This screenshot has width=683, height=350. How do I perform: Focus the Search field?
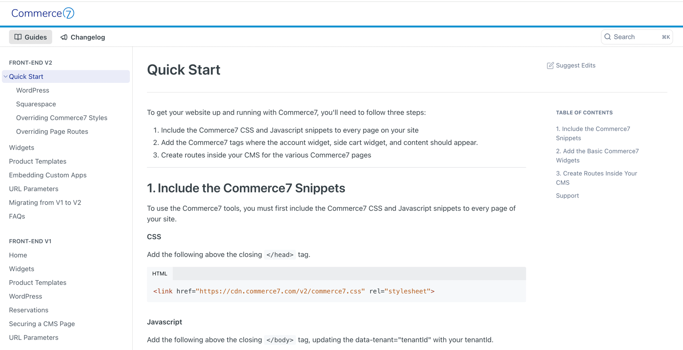point(637,37)
